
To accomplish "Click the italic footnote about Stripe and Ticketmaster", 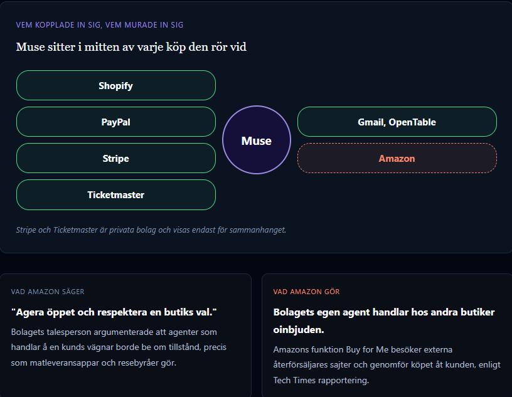I will pos(151,230).
